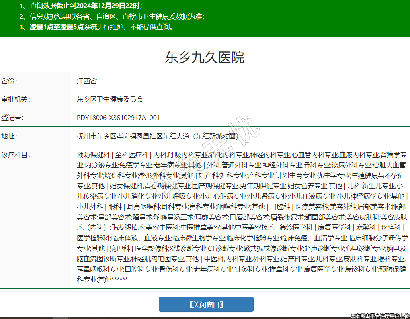Click the watermark 本图由平台注册用户上传

pos(380,315)
